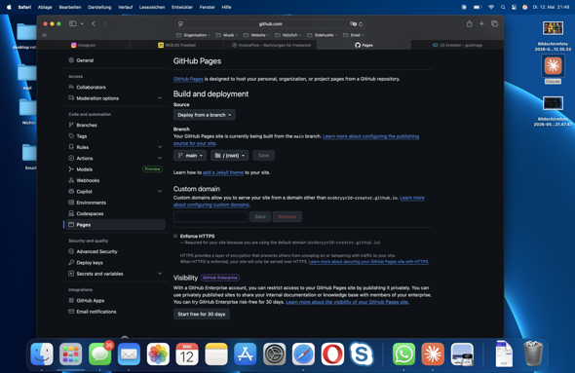Open Branches settings
575x373 pixels.
87,125
